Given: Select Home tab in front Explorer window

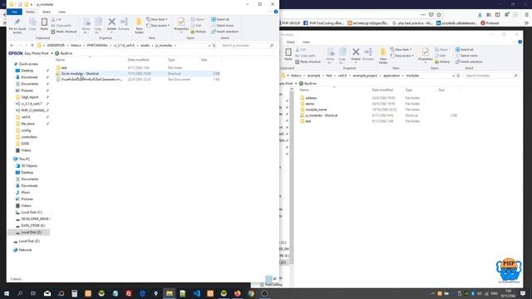Looking at the screenshot, I should coord(30,12).
